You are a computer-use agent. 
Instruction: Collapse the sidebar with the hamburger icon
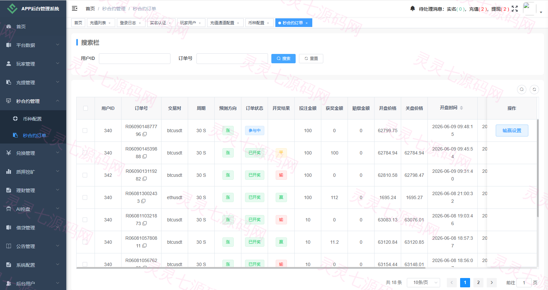75,8
